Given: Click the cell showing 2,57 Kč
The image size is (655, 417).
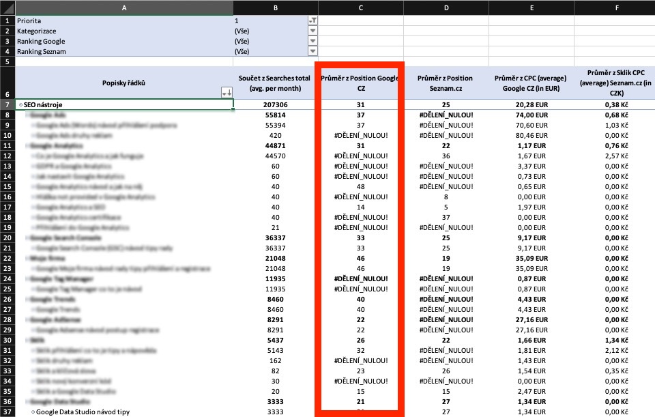Looking at the screenshot, I should [615, 156].
